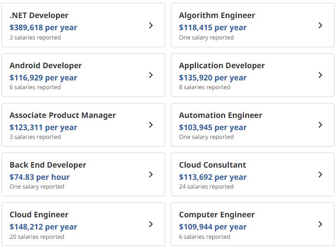Expand Cloud Engineer using its chevron
Screen dimensions: 336x249
click(151, 224)
